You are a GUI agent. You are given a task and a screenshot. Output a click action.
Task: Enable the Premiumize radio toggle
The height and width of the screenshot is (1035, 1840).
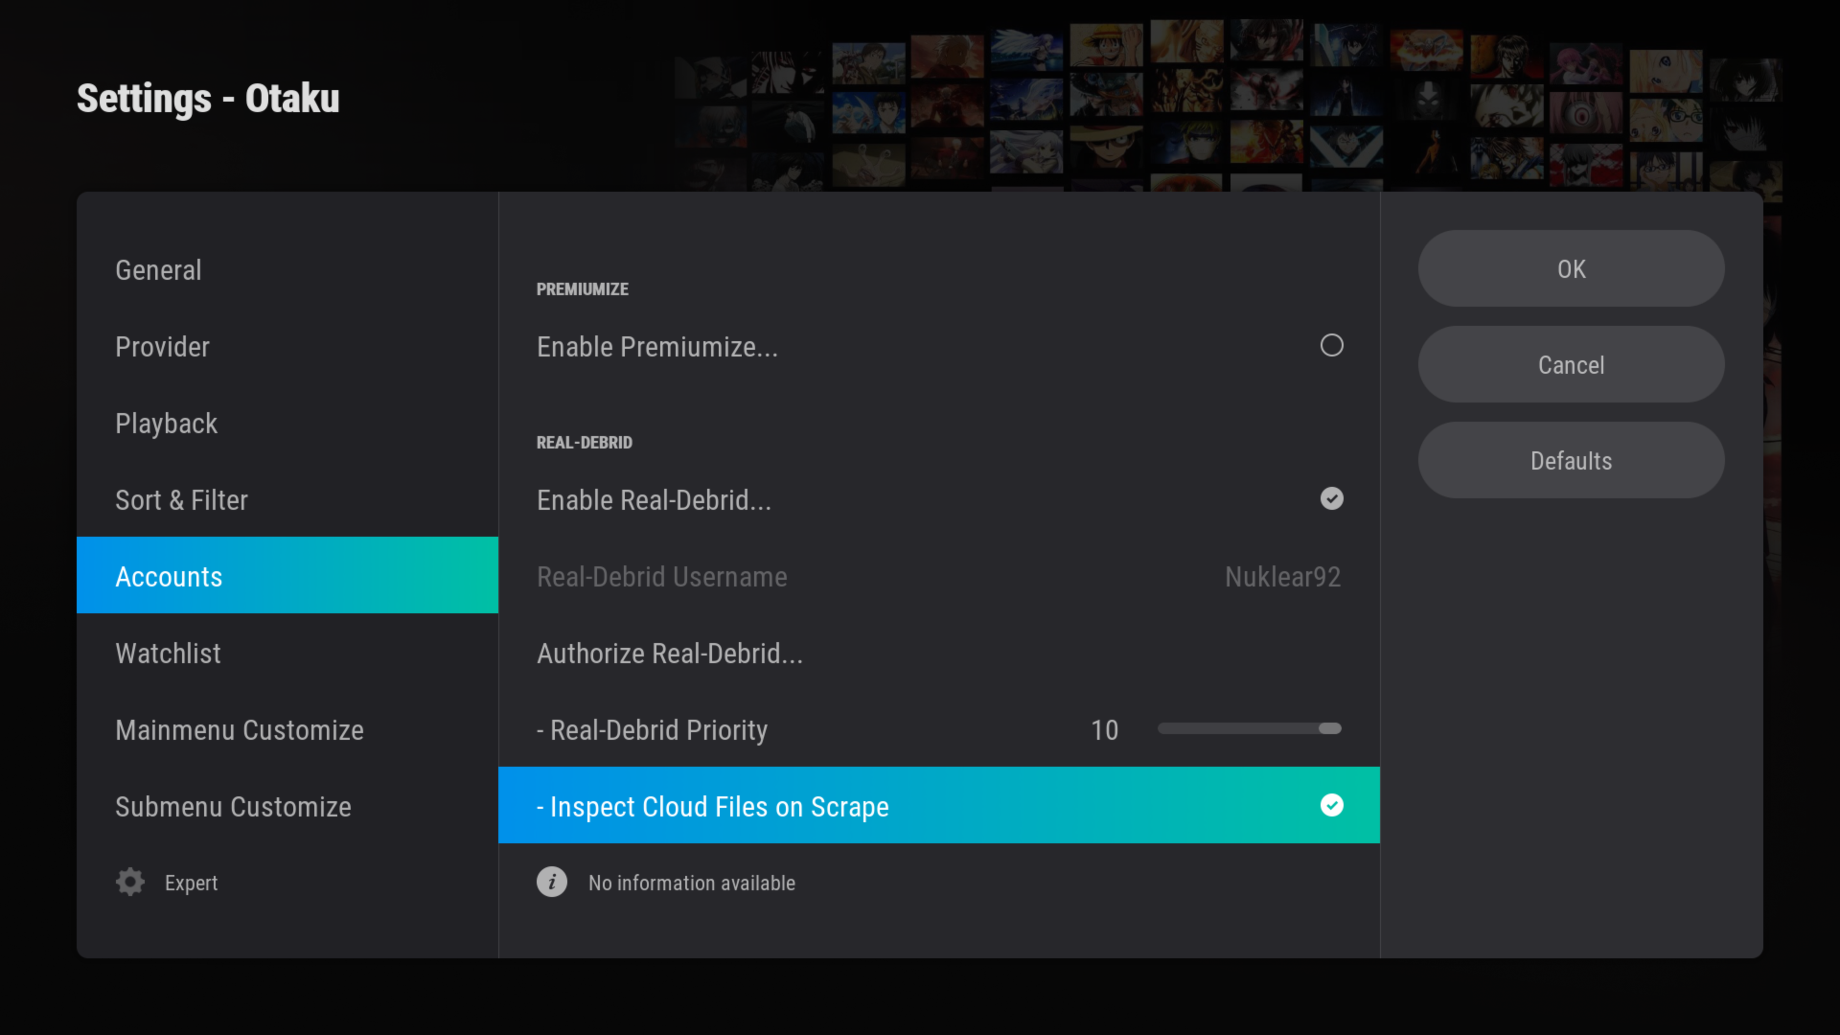point(1332,345)
